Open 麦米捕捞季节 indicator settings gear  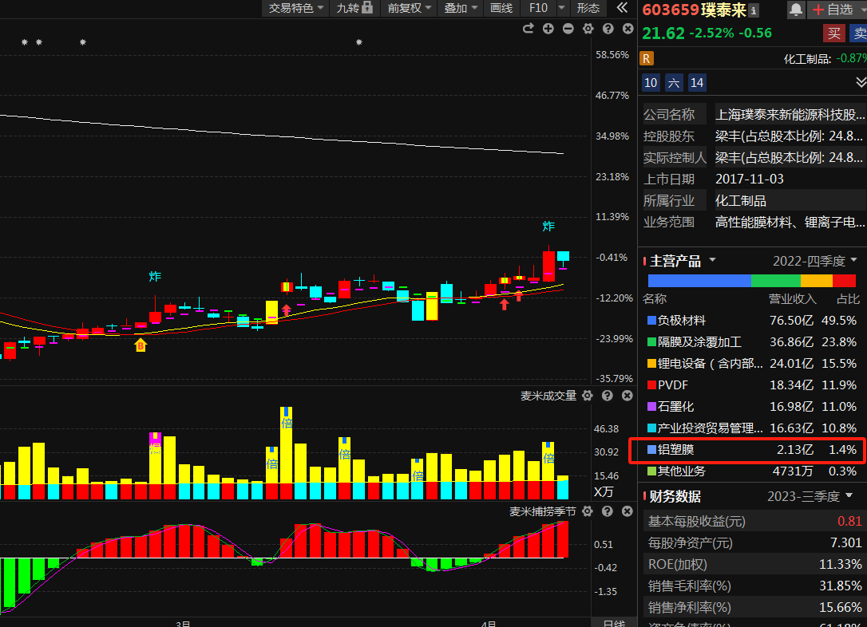pos(588,511)
